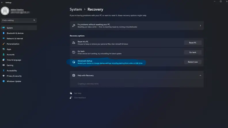Viewport: 228px width, 128px height.
Task: Click the Recovery options heading
Action: pos(77,36)
